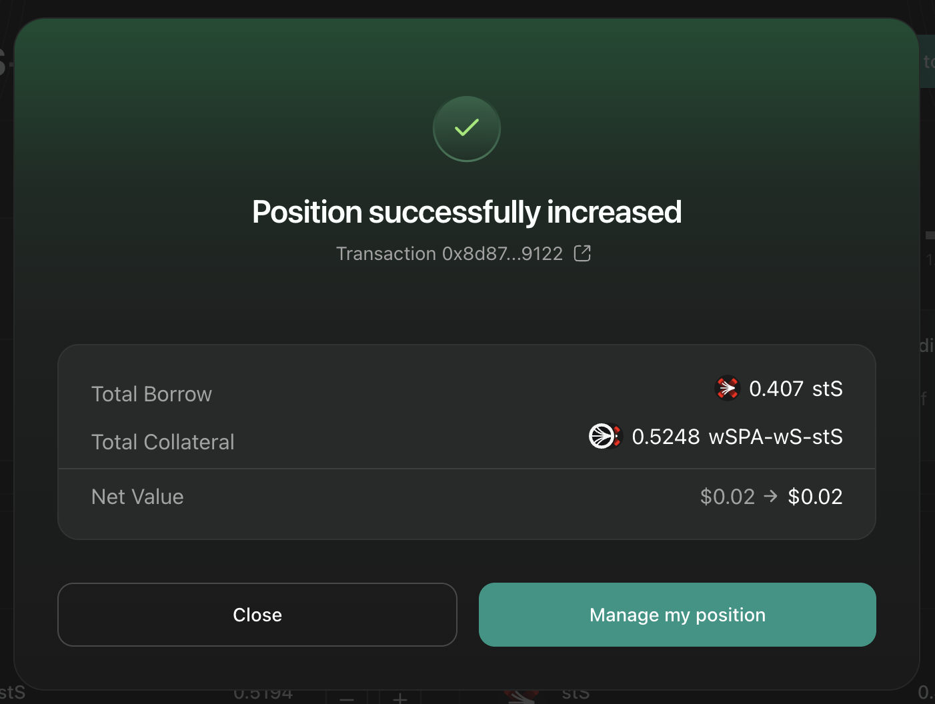The width and height of the screenshot is (935, 704).
Task: Click the 0.407 borrow amount
Action: (x=776, y=389)
